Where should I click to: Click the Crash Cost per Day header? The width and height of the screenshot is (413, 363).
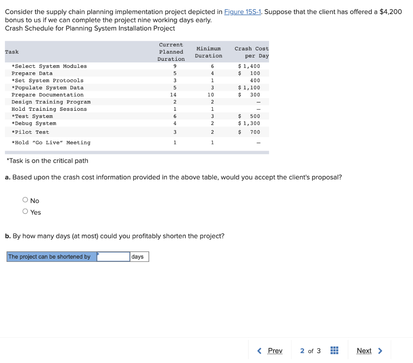[x=252, y=52]
